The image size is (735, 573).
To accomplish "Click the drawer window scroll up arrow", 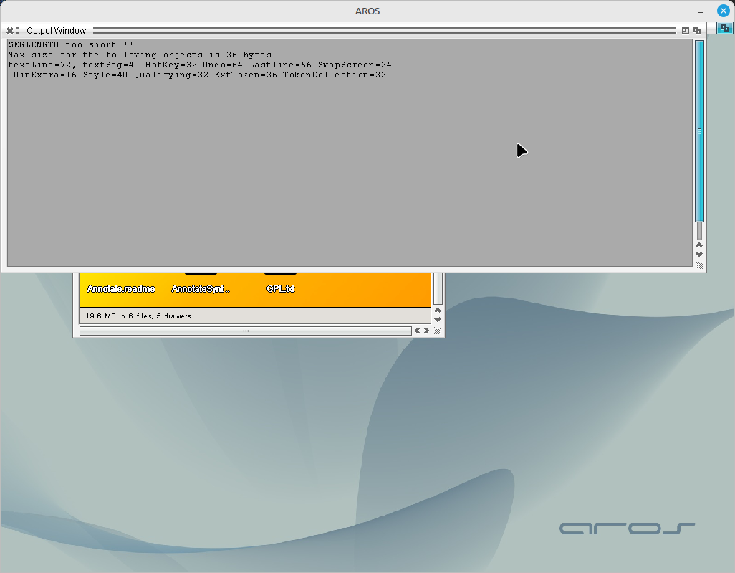I will (x=438, y=311).
